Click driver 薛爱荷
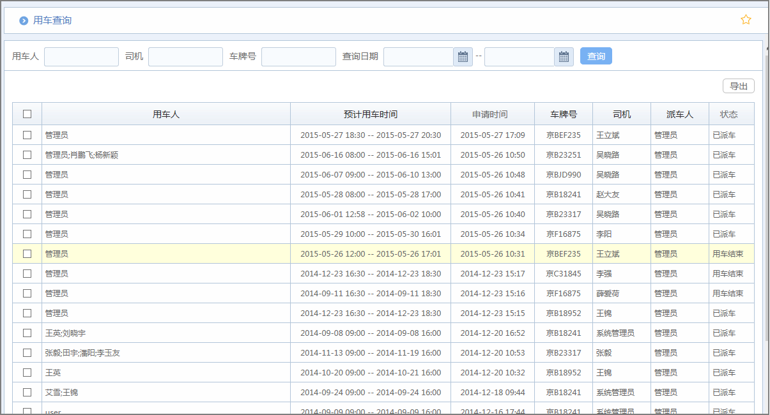 pyautogui.click(x=608, y=293)
